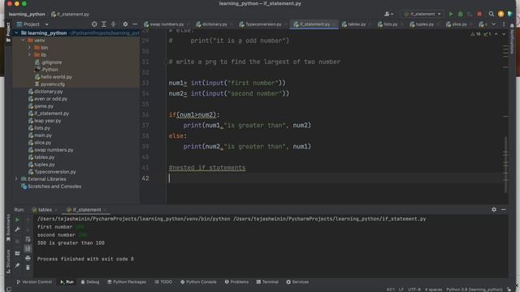Screen dimensions: 520x292
Task: Open the user account icon dropdown
Action: [x=388, y=14]
